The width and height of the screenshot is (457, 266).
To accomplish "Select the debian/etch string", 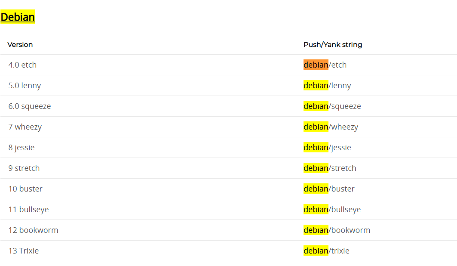I will click(x=325, y=65).
